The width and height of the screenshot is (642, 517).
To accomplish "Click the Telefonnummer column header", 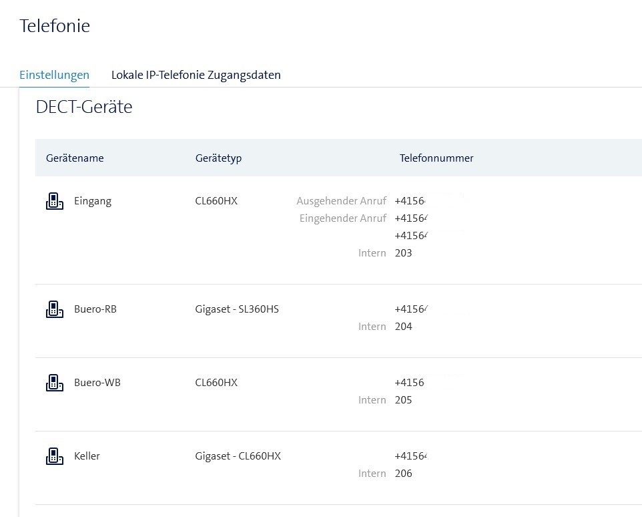I will click(x=436, y=158).
